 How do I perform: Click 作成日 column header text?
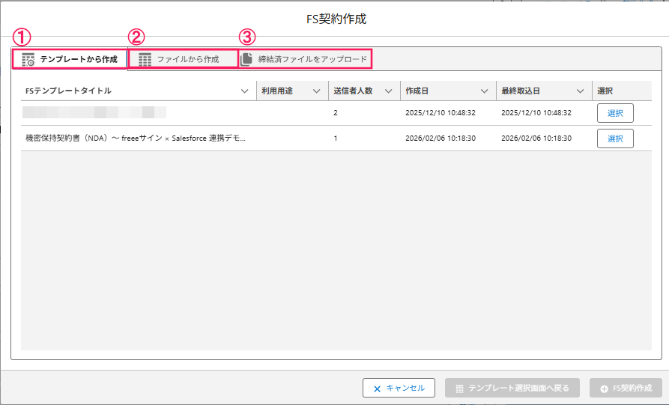(x=417, y=91)
